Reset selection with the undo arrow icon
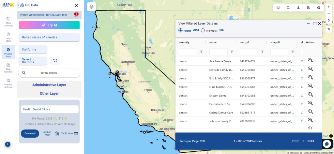This screenshot has height=154, width=334. (55, 60)
